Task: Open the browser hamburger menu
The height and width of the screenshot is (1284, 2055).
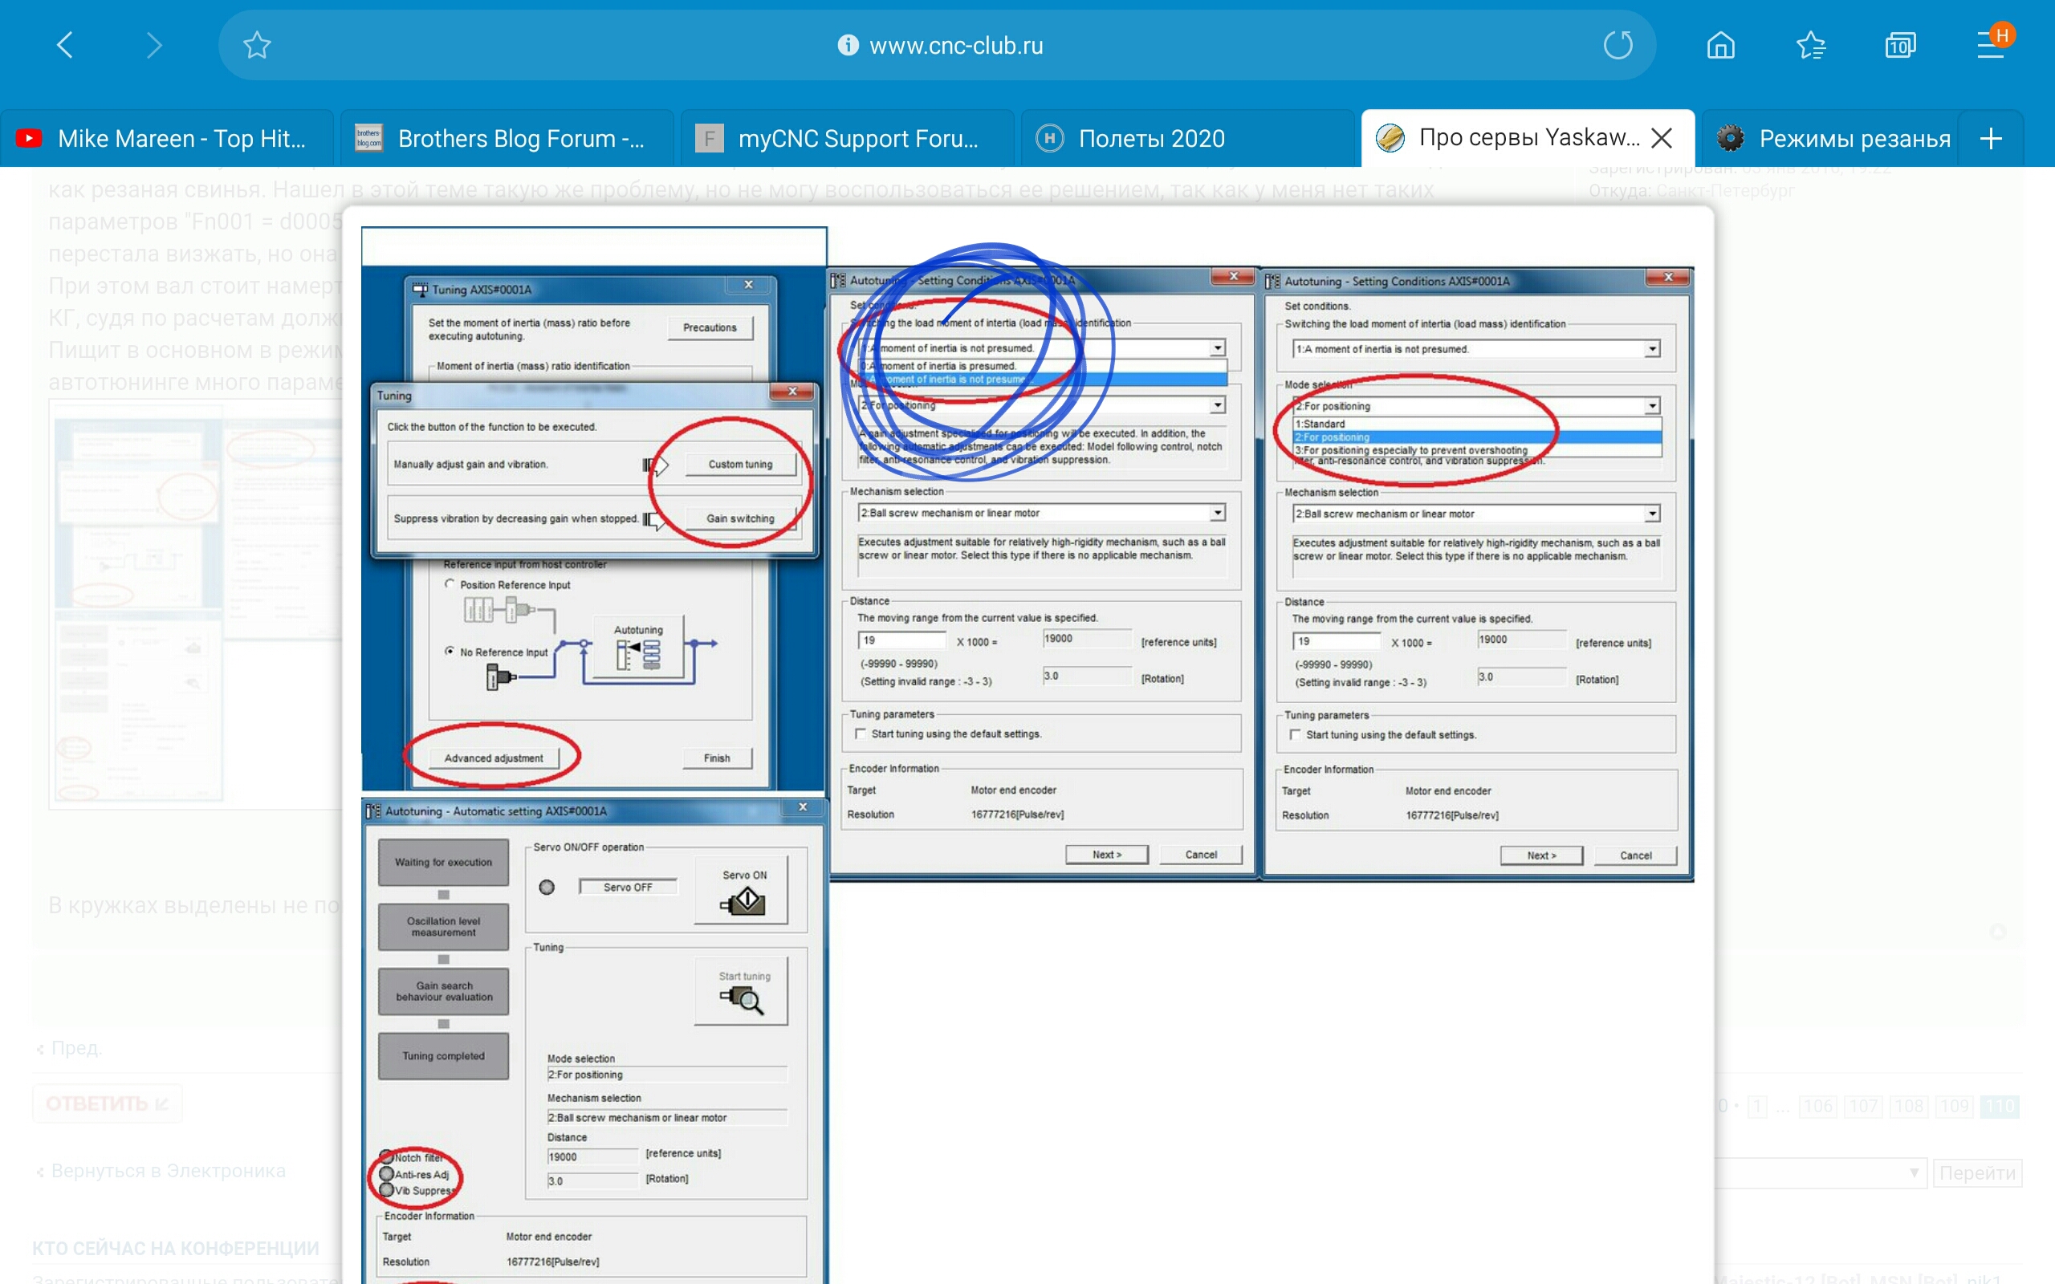Action: point(1990,44)
